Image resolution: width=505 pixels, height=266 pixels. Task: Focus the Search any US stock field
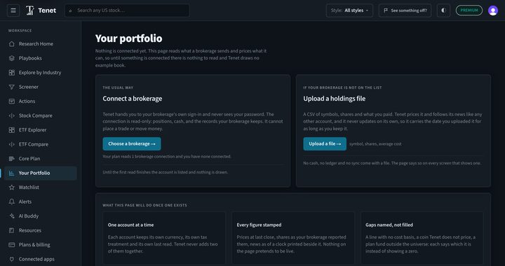(x=127, y=10)
